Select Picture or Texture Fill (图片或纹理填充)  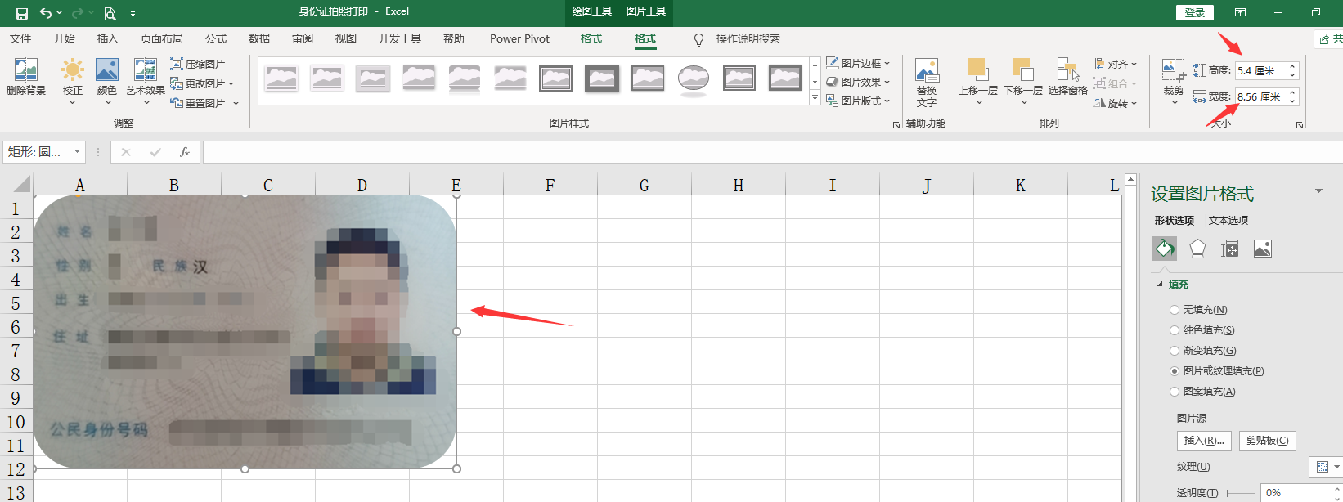click(x=1217, y=371)
